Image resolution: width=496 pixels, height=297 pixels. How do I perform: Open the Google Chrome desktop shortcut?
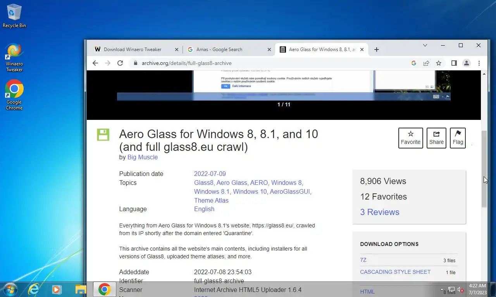click(x=14, y=95)
